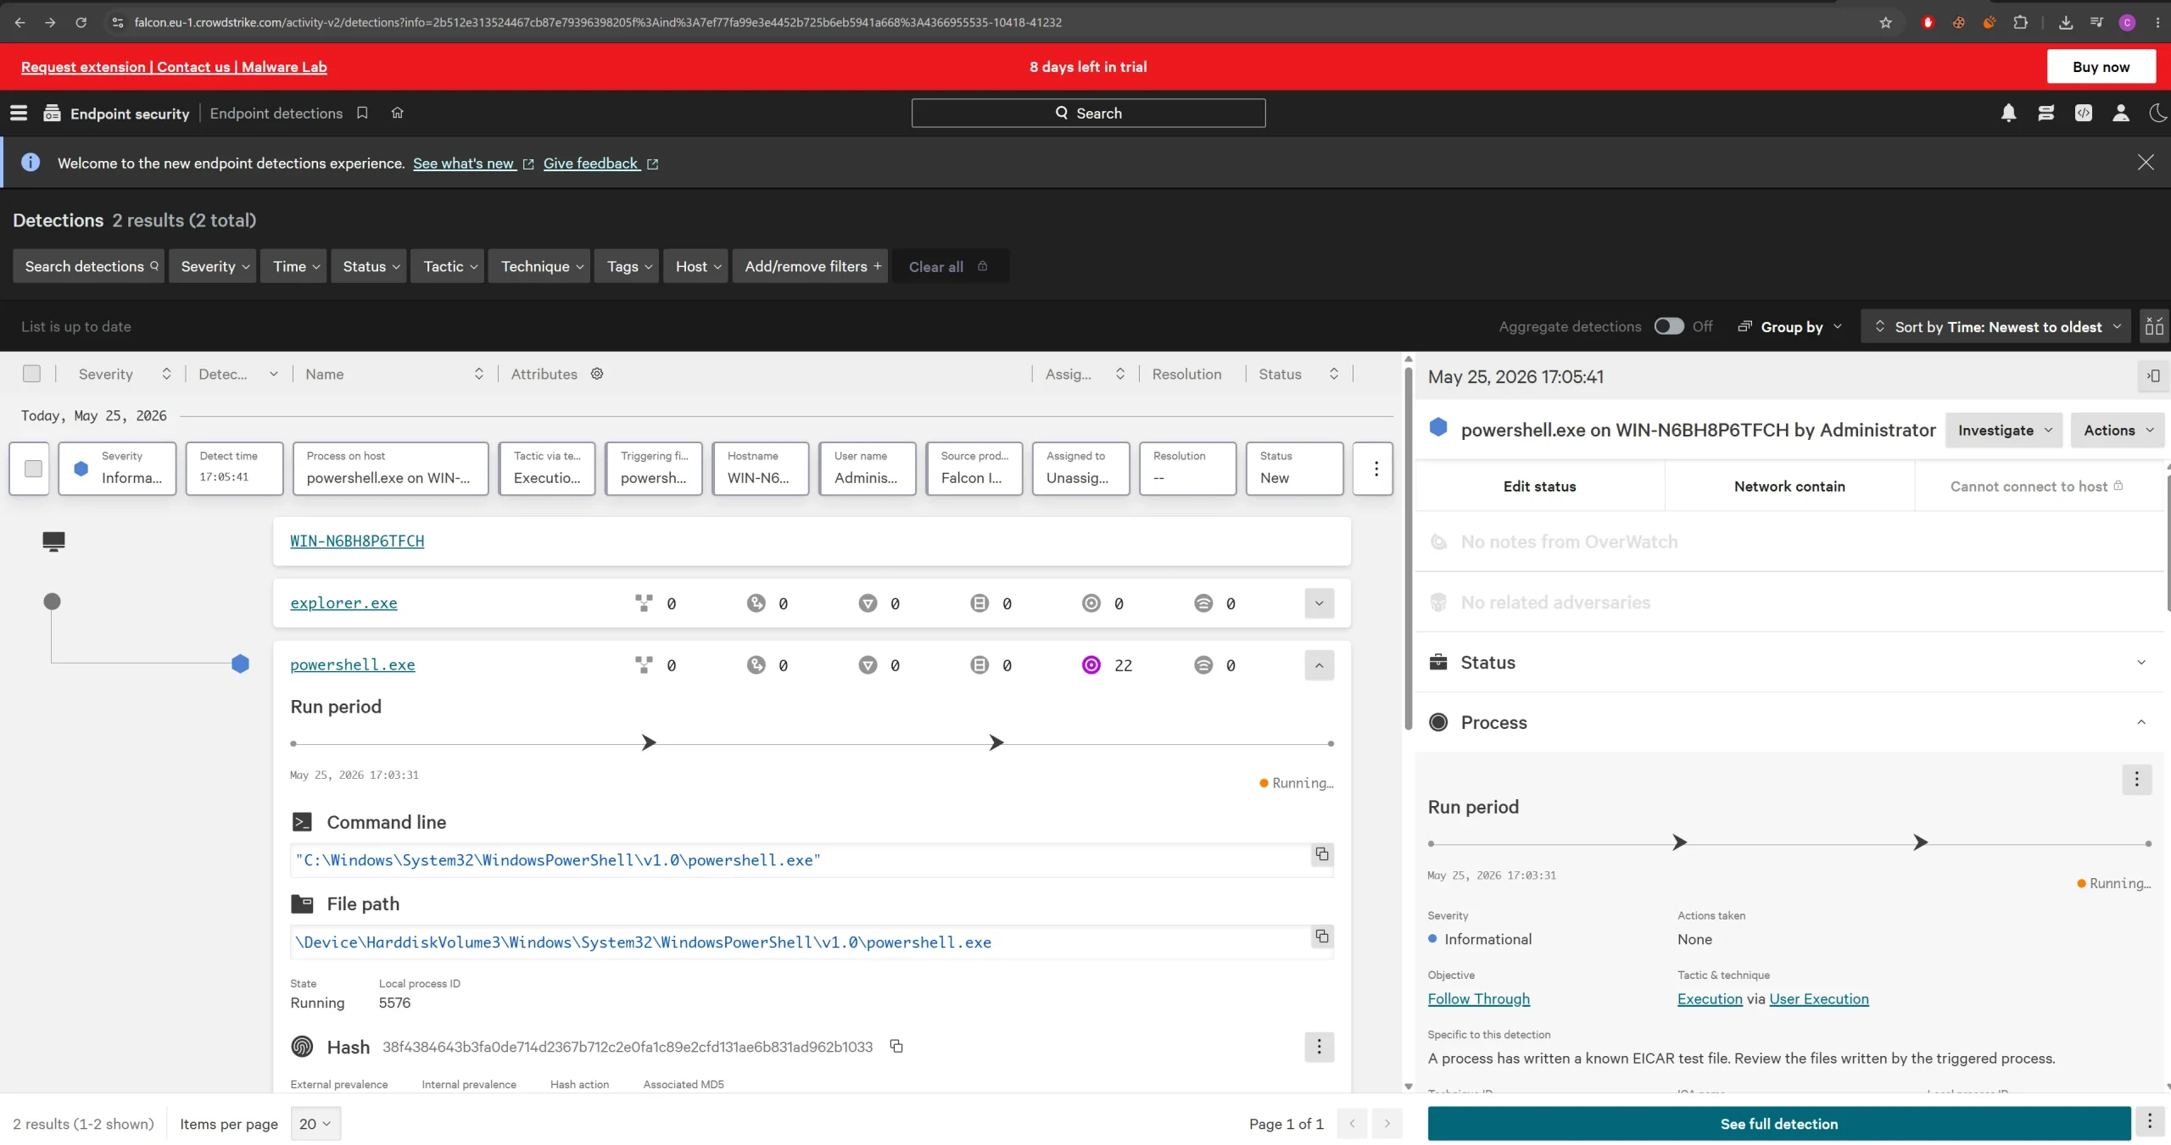Collapse the detection side panel
The image size is (2171, 1145).
[2153, 375]
